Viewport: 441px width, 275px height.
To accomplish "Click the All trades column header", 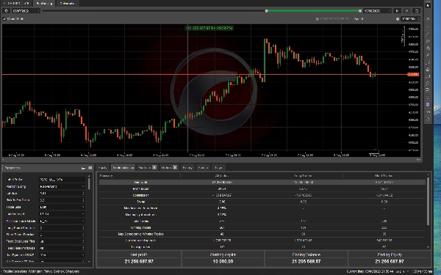I will (222, 176).
